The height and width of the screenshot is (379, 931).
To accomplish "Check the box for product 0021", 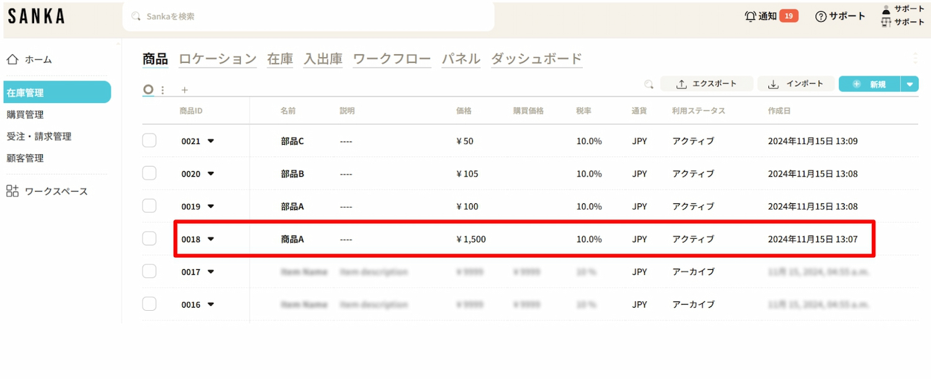I will tap(149, 141).
